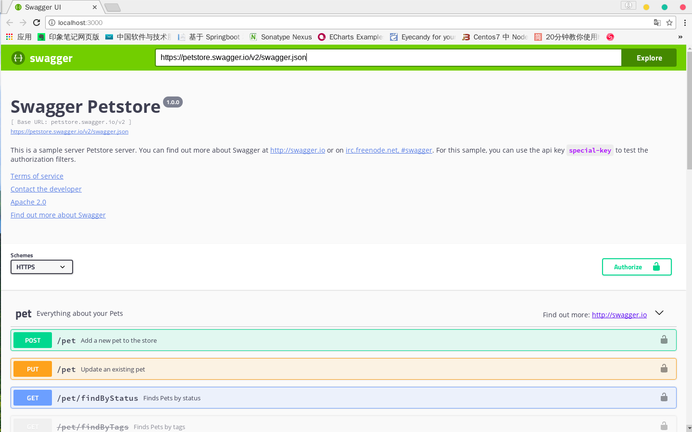Click the translate page icon
Image resolution: width=692 pixels, height=432 pixels.
pos(657,23)
